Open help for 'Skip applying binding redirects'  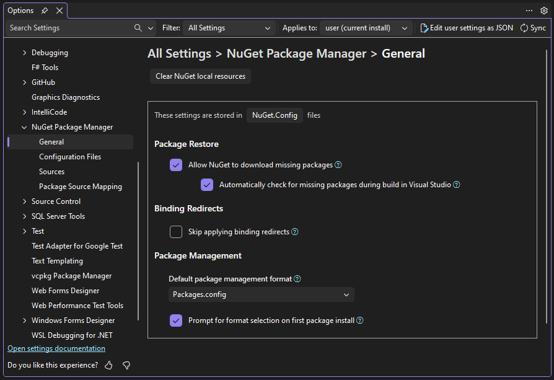pos(294,231)
